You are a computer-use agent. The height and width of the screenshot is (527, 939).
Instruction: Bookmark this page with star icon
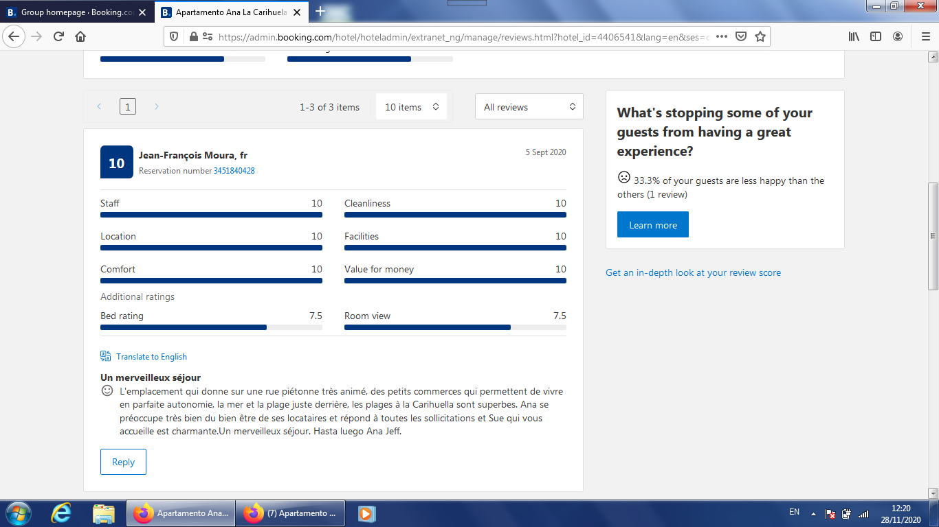pyautogui.click(x=760, y=36)
